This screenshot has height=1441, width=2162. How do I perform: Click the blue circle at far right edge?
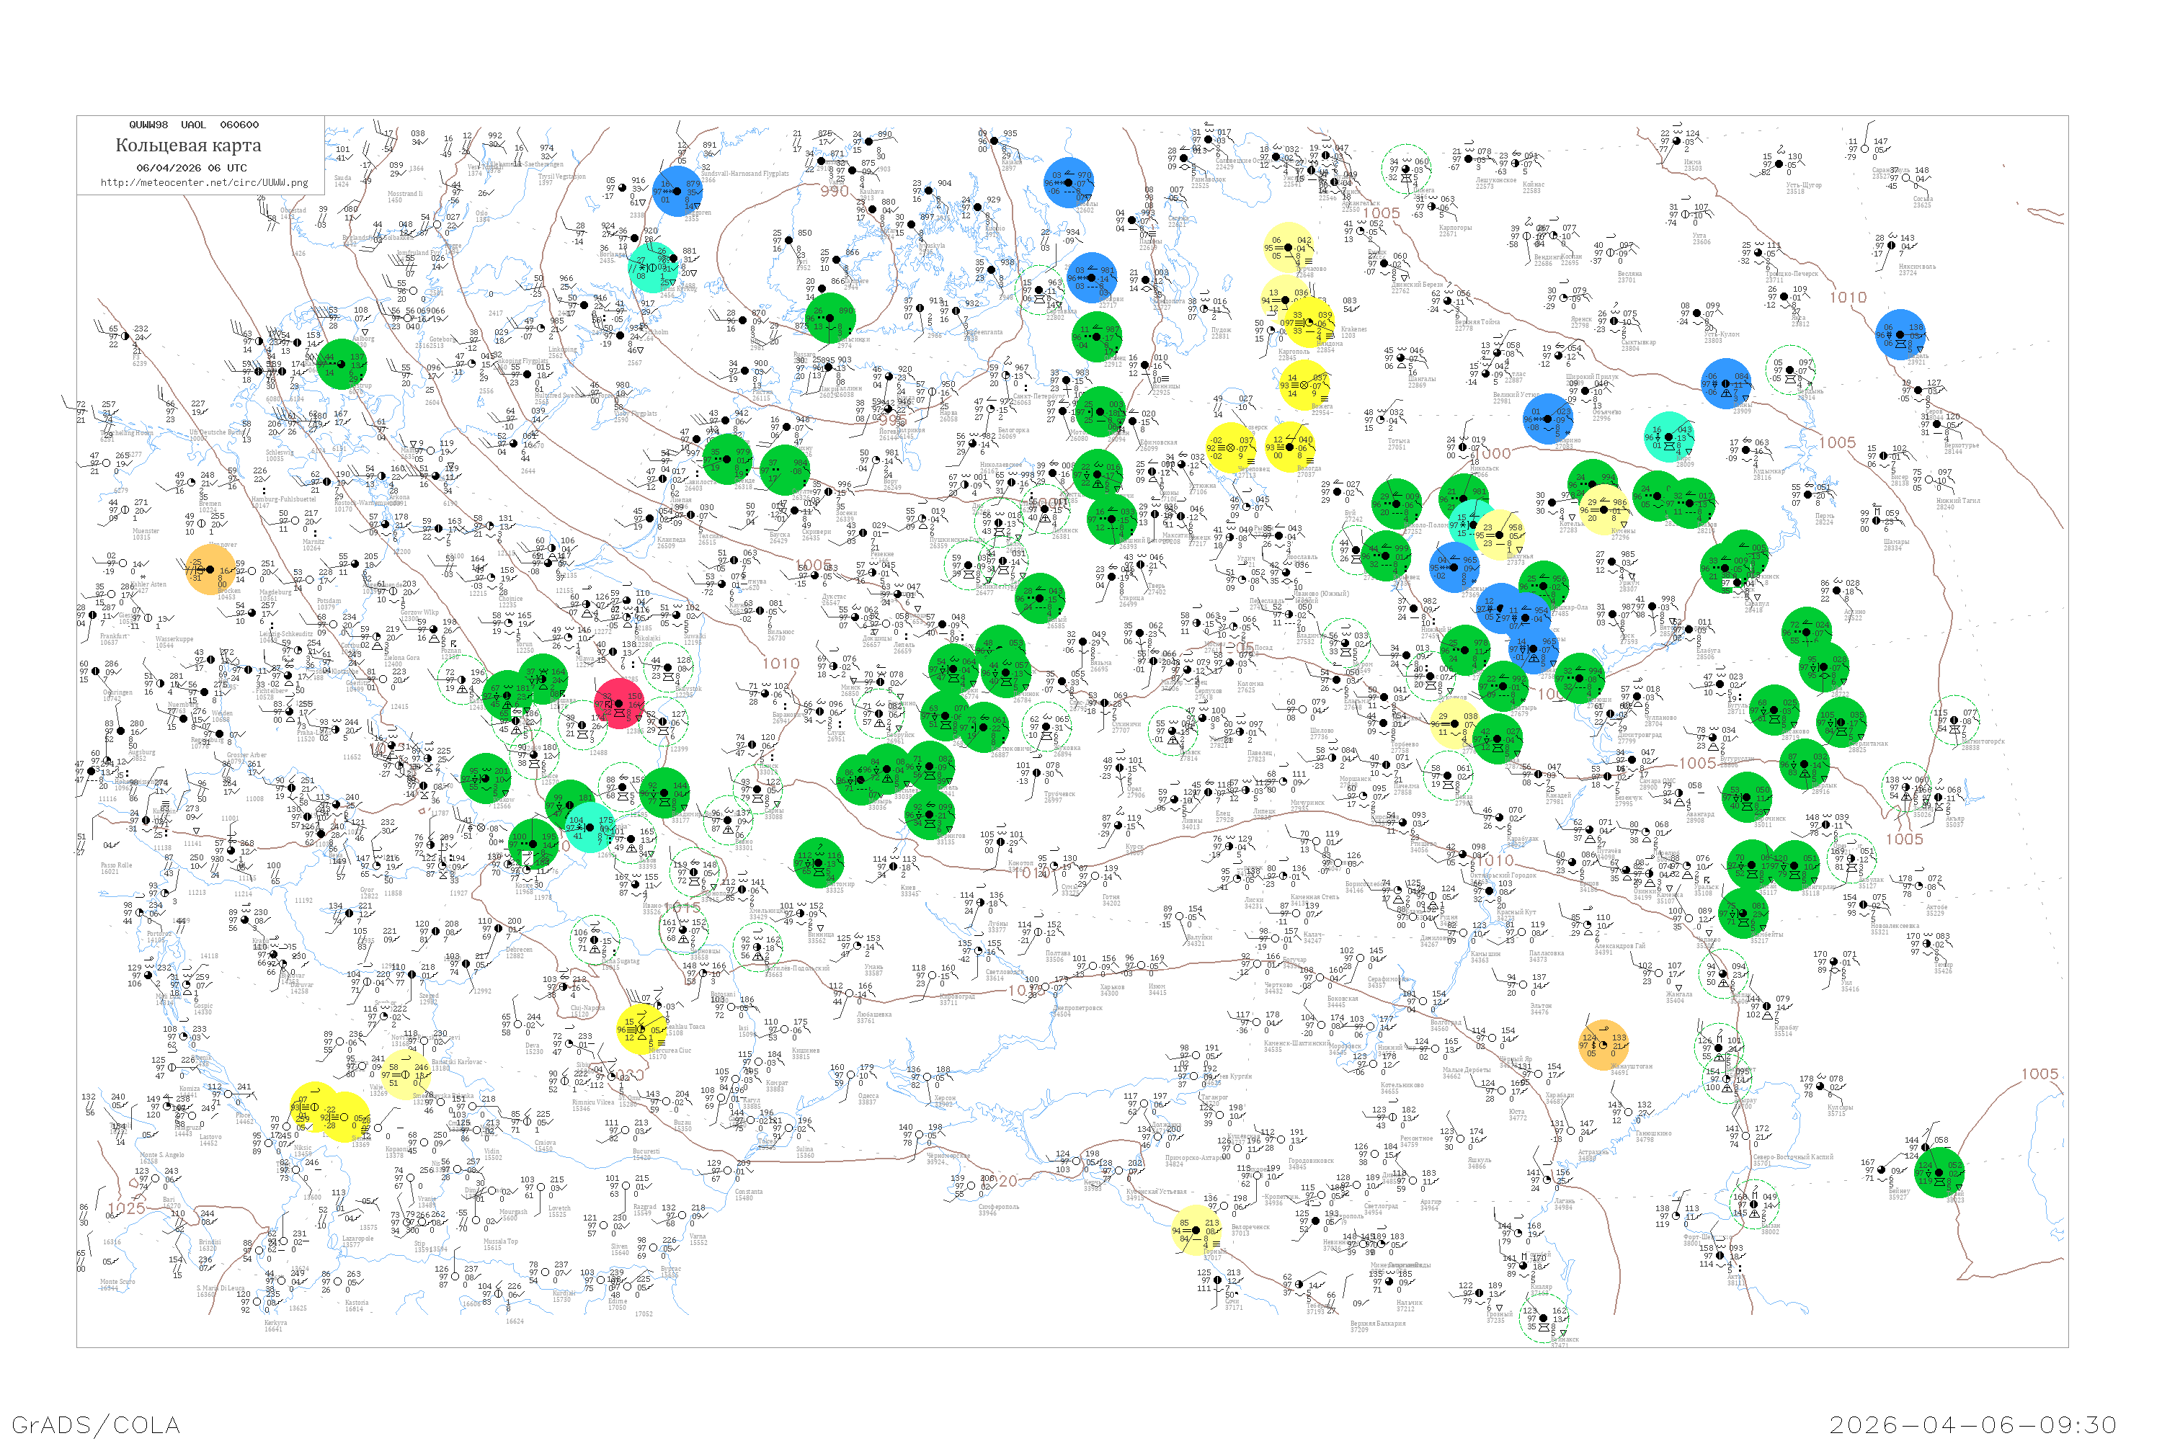[x=1900, y=334]
